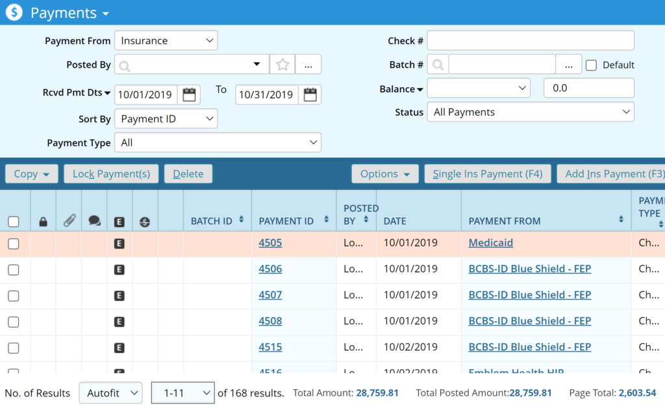Expand the Status All Payments dropdown
The image size is (665, 414).
tap(530, 112)
